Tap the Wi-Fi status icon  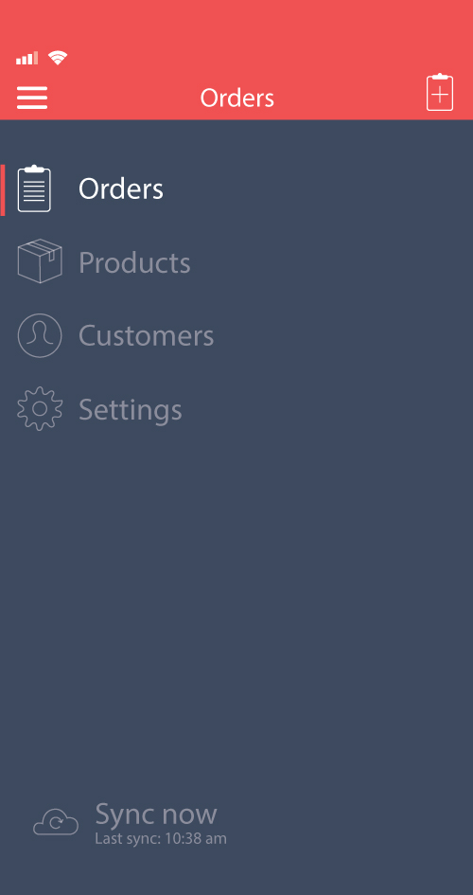(x=58, y=57)
